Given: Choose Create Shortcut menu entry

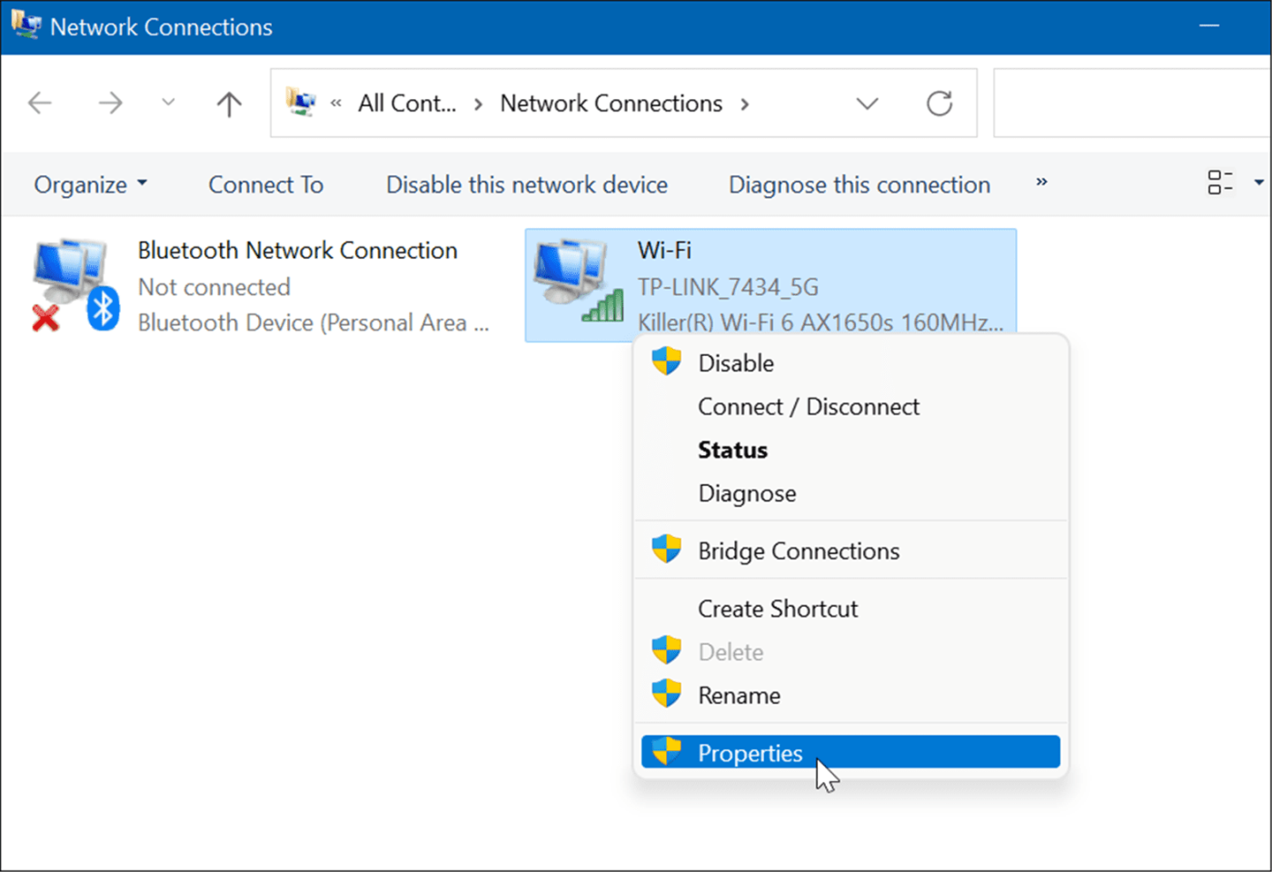Looking at the screenshot, I should click(850, 609).
